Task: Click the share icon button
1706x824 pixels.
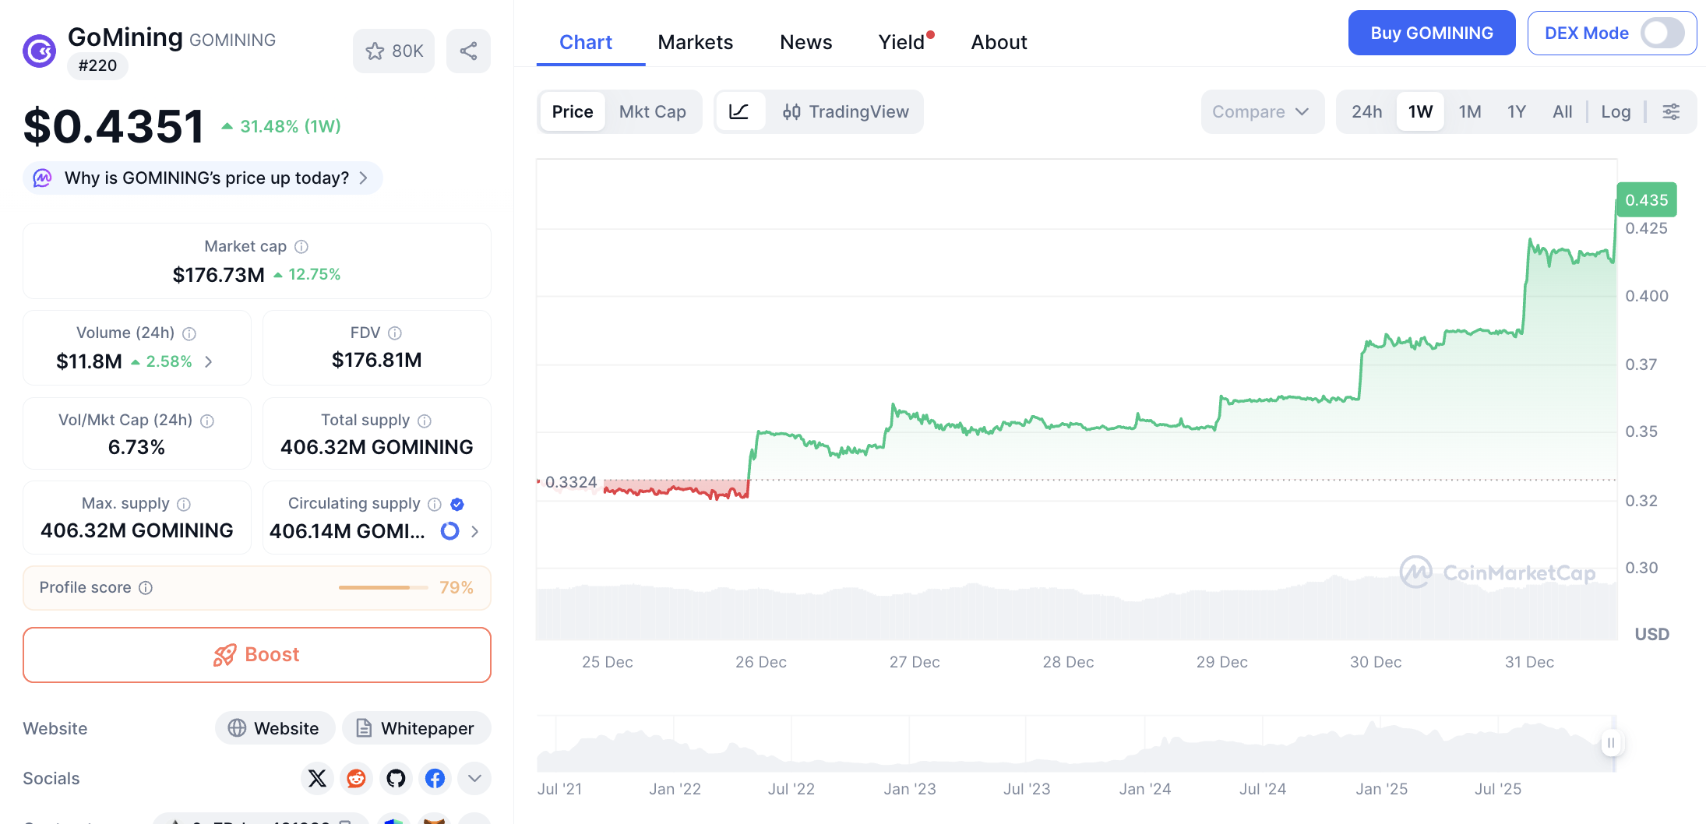Action: point(468,51)
